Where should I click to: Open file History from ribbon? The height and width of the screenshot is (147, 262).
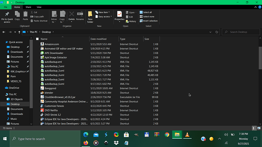(x=131, y=21)
